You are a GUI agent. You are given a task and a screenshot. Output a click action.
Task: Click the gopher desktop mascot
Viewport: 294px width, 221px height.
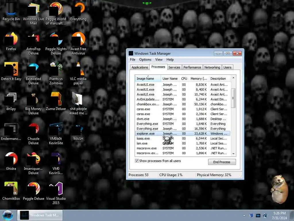click(x=279, y=189)
